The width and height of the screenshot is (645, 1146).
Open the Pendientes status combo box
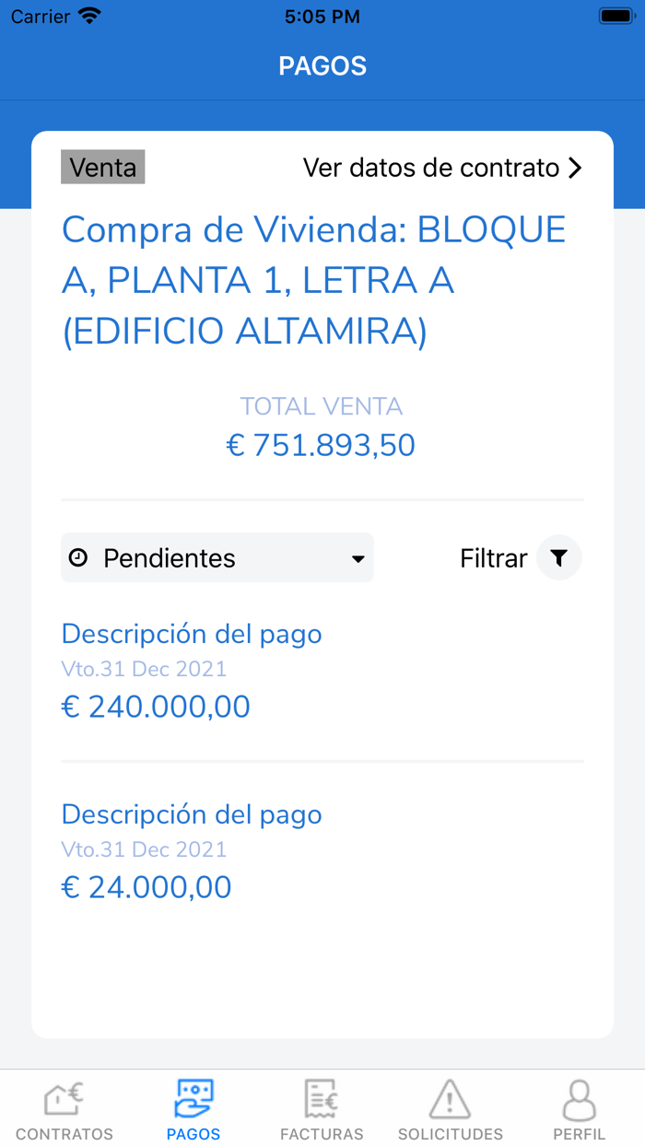click(217, 557)
